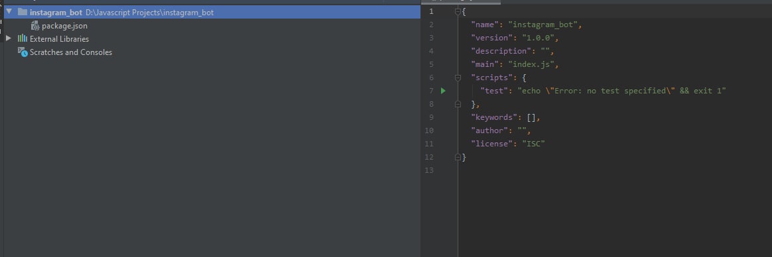Click the closing fold marker on line 12

pyautogui.click(x=458, y=157)
